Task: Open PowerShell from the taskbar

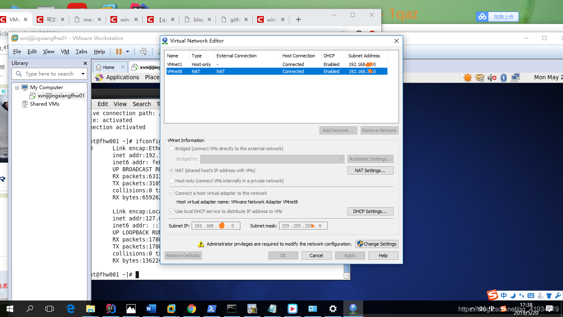Action: point(212,308)
